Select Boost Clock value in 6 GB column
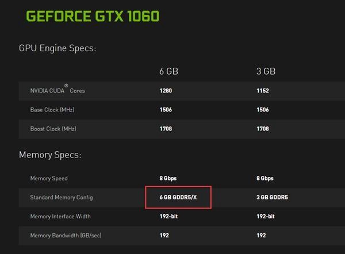345x254 pixels. coord(166,129)
